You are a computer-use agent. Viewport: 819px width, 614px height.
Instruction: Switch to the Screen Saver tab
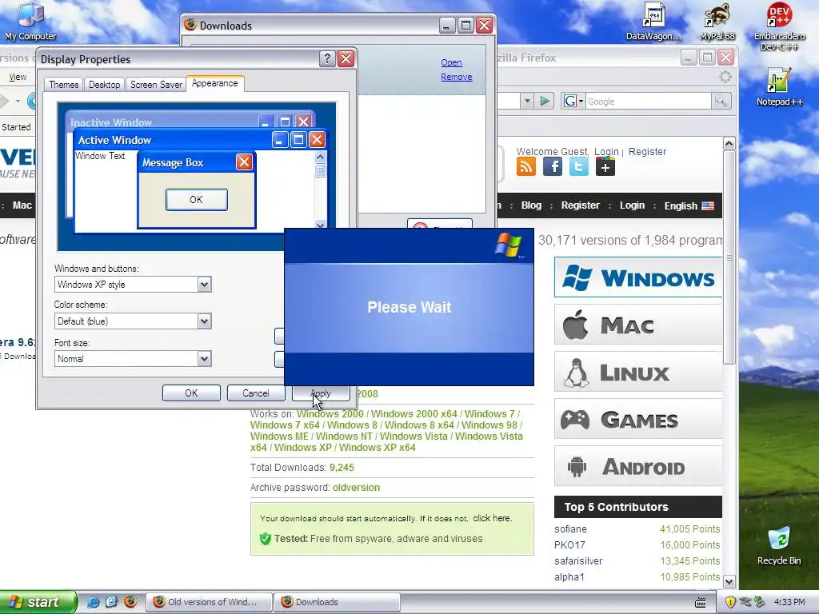(156, 85)
